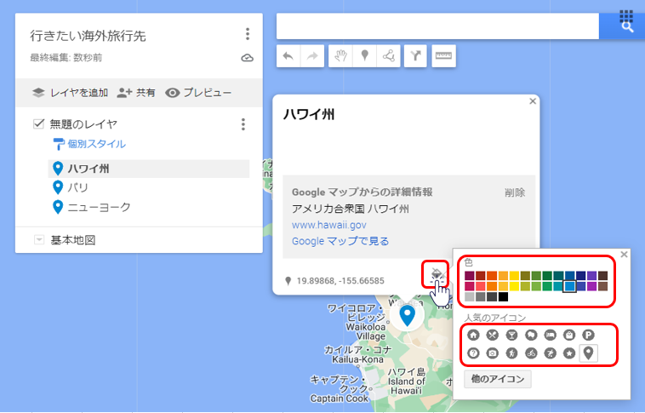Click 共有 to share the map
Screen dimensions: 645x413
click(x=136, y=93)
